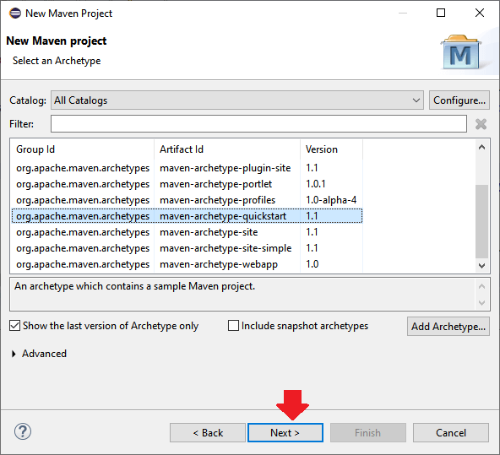Image resolution: width=500 pixels, height=455 pixels.
Task: Select the maven-archetype-plugin-site row
Action: (187, 168)
